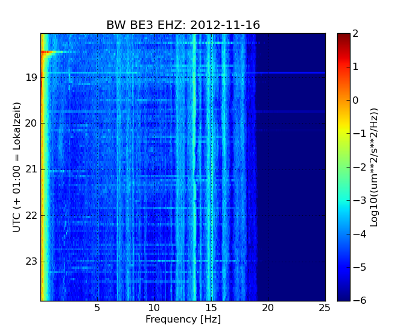Click the colorbar tick label '−2'
The image size is (406, 334).
(360, 168)
